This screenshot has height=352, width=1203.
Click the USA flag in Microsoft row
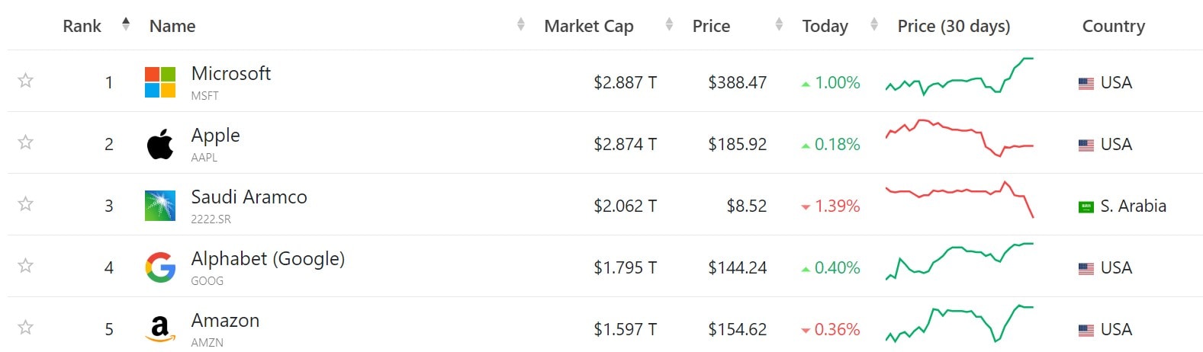pos(1086,83)
